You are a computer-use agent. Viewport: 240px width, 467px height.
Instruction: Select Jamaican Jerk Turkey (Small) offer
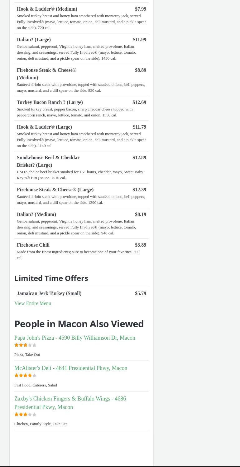coord(49,293)
